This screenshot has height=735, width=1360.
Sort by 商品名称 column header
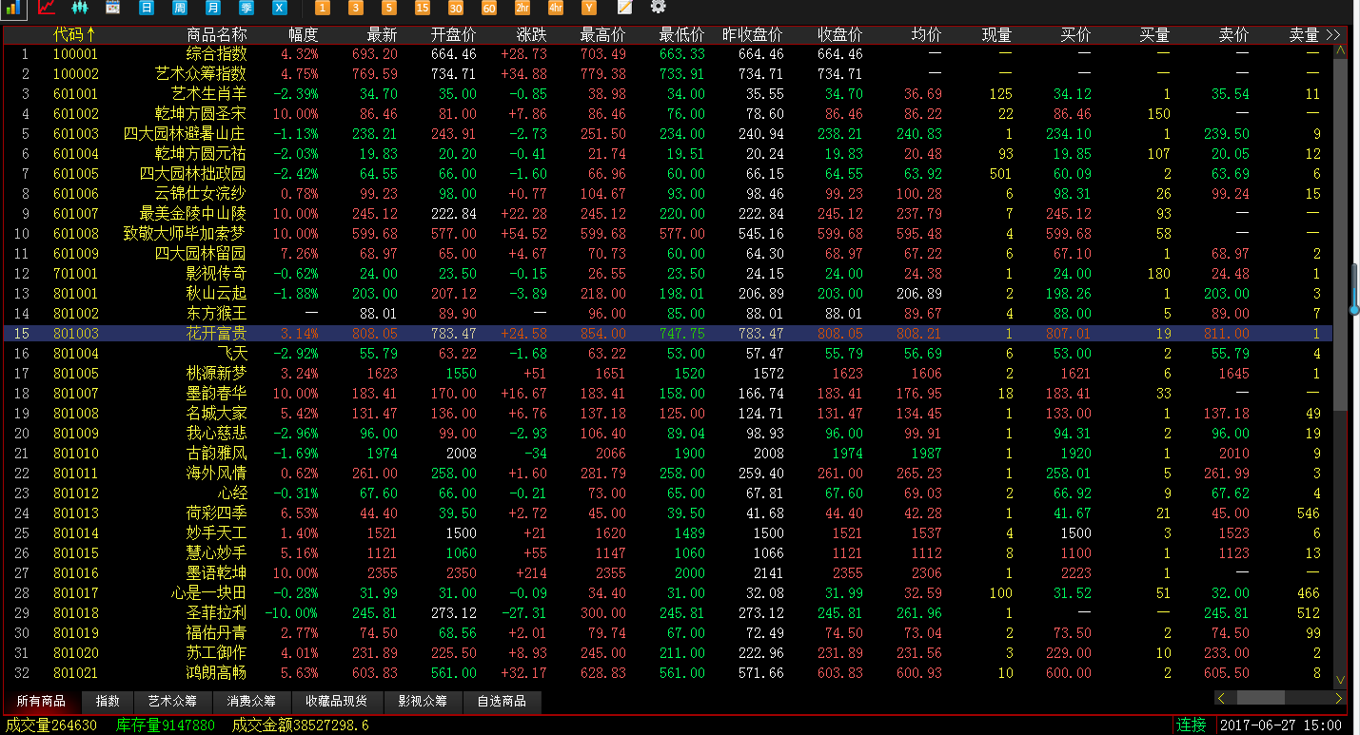tap(217, 34)
